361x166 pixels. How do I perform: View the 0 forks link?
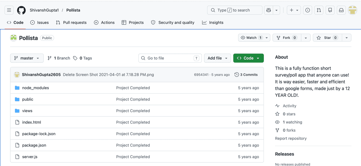[285, 130]
